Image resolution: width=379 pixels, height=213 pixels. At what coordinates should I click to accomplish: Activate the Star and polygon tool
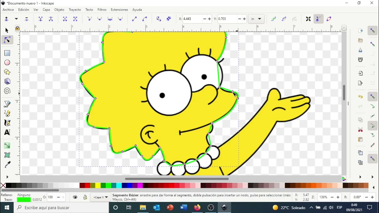[7, 72]
